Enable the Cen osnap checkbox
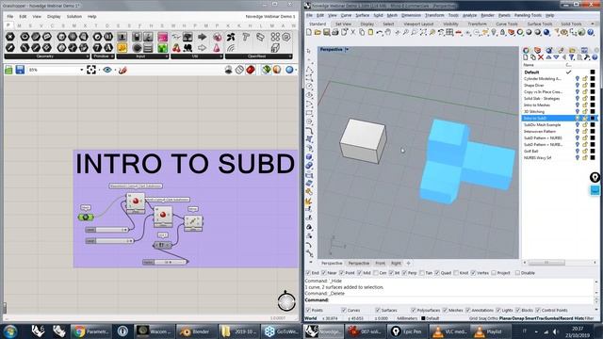This screenshot has width=603, height=339. (x=376, y=273)
